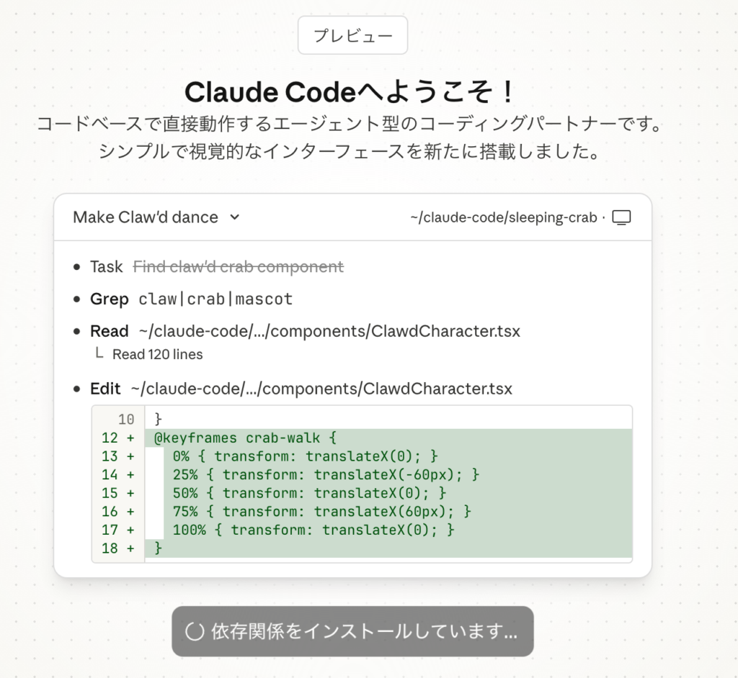Click the Claude Codeへようこそ！ heading
Viewport: 738px width, 678px height.
pyautogui.click(x=352, y=92)
